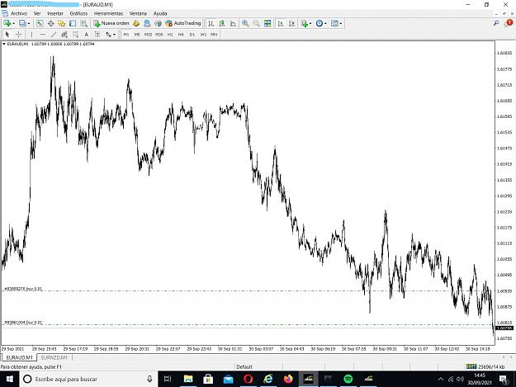Screen dimensions: 516x387
Task: Click the globe icon before AutoTrading
Action: [159, 23]
